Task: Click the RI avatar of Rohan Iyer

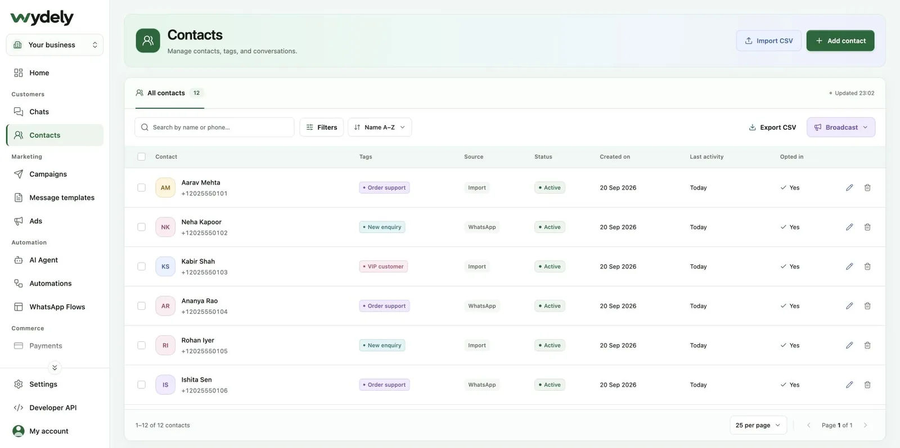Action: pos(165,345)
